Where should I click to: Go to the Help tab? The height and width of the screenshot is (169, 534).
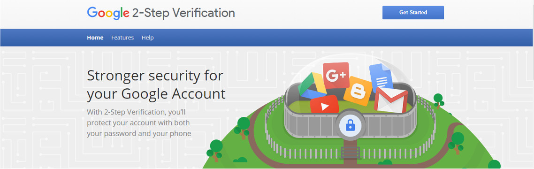pos(147,38)
